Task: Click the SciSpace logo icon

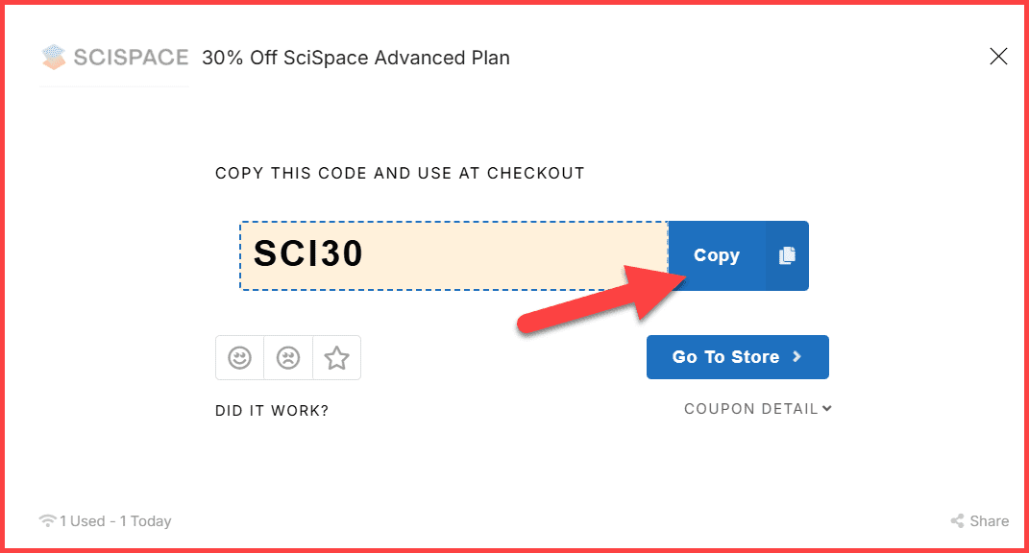Action: [51, 57]
